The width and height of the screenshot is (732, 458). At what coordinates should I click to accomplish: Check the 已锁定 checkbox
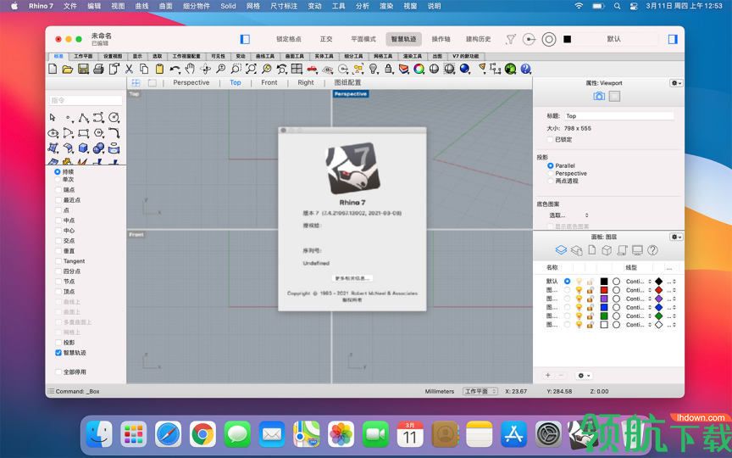(x=551, y=139)
